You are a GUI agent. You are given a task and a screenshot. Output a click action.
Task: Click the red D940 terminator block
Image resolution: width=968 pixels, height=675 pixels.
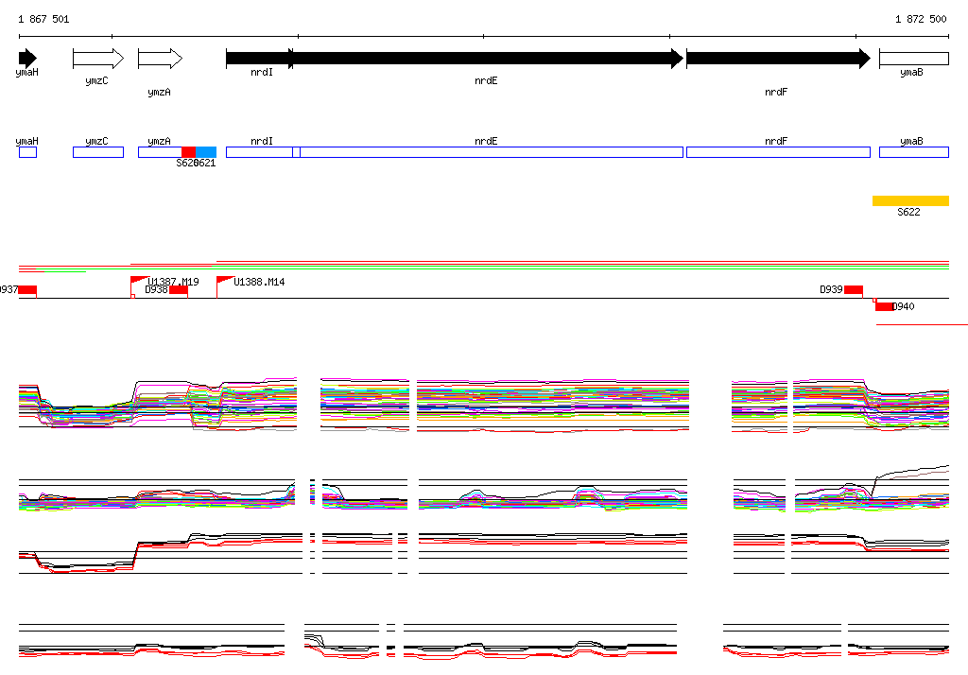(x=884, y=307)
